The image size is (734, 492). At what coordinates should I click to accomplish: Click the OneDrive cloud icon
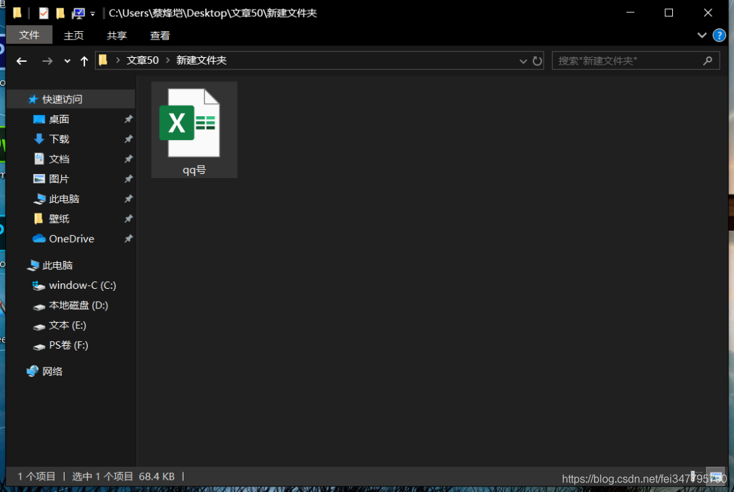coord(39,239)
